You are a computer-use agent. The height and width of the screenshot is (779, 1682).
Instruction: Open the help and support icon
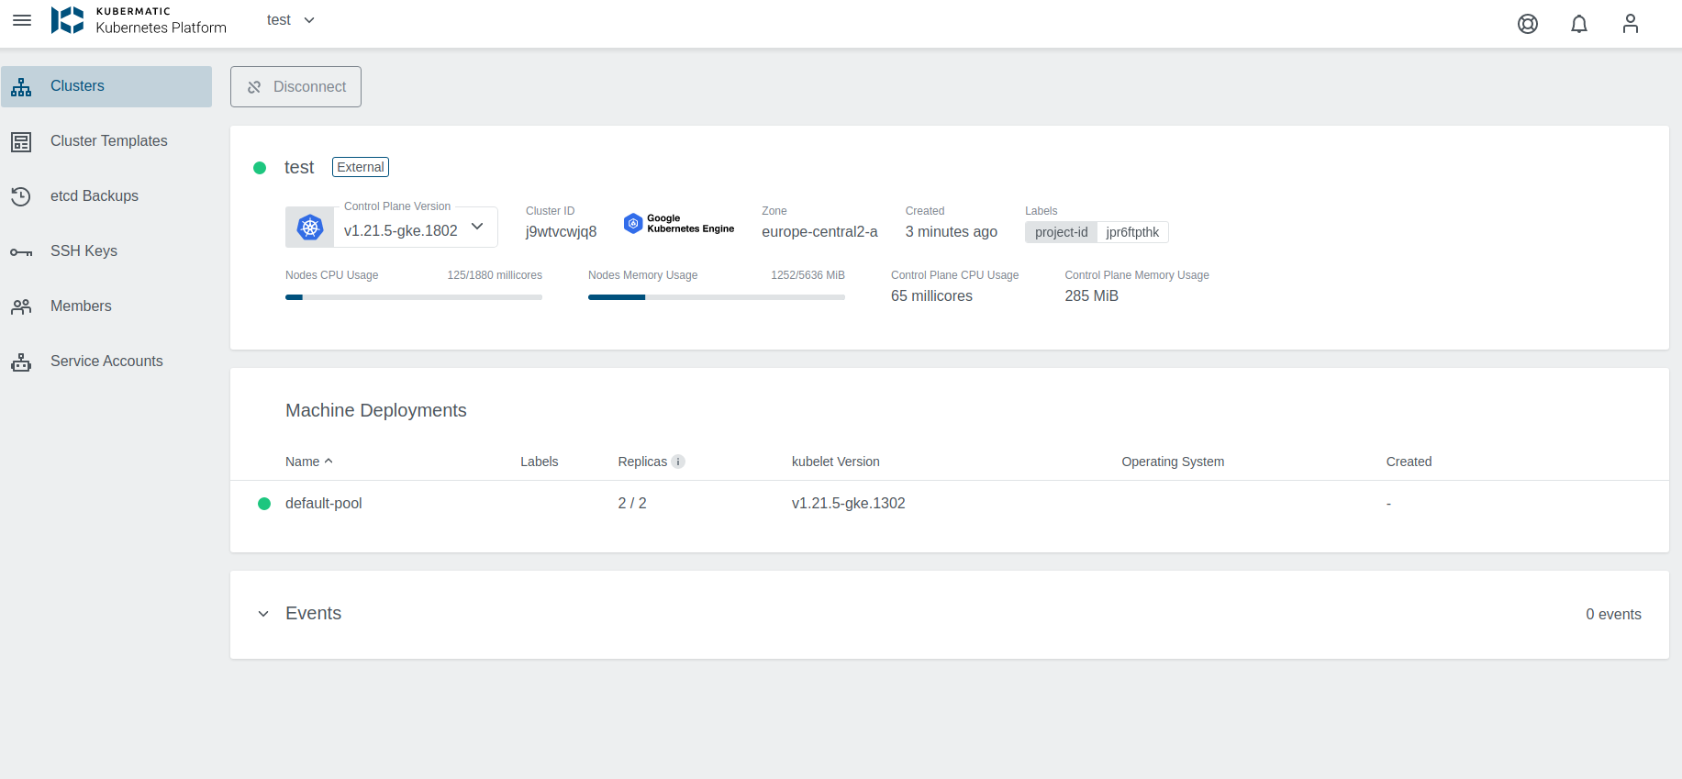click(1527, 24)
